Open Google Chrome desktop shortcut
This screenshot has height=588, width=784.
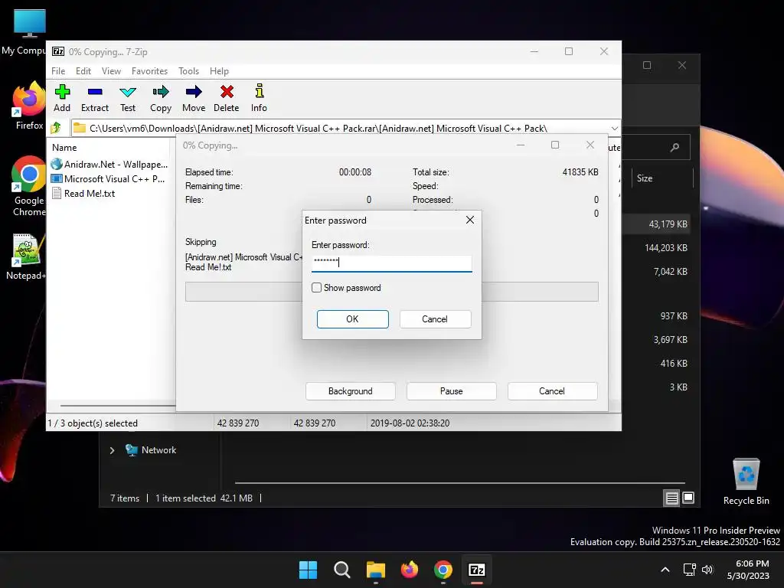click(29, 187)
